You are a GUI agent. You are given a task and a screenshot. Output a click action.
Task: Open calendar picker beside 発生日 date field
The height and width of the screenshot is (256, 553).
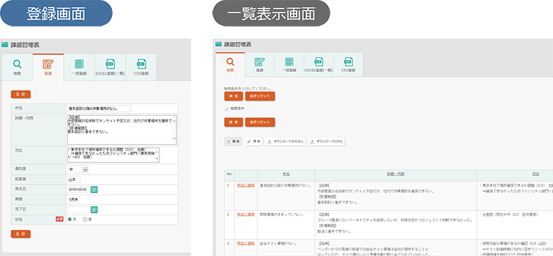pyautogui.click(x=94, y=190)
